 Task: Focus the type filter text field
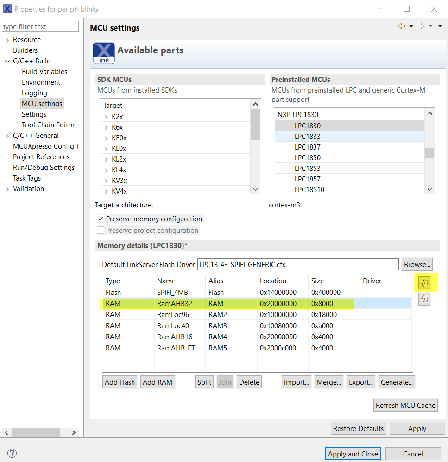pos(40,26)
